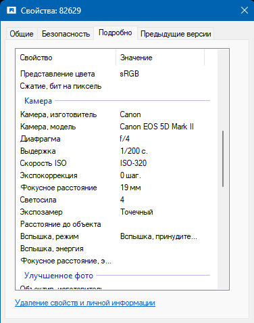Click the ISO-320 value

133,163
